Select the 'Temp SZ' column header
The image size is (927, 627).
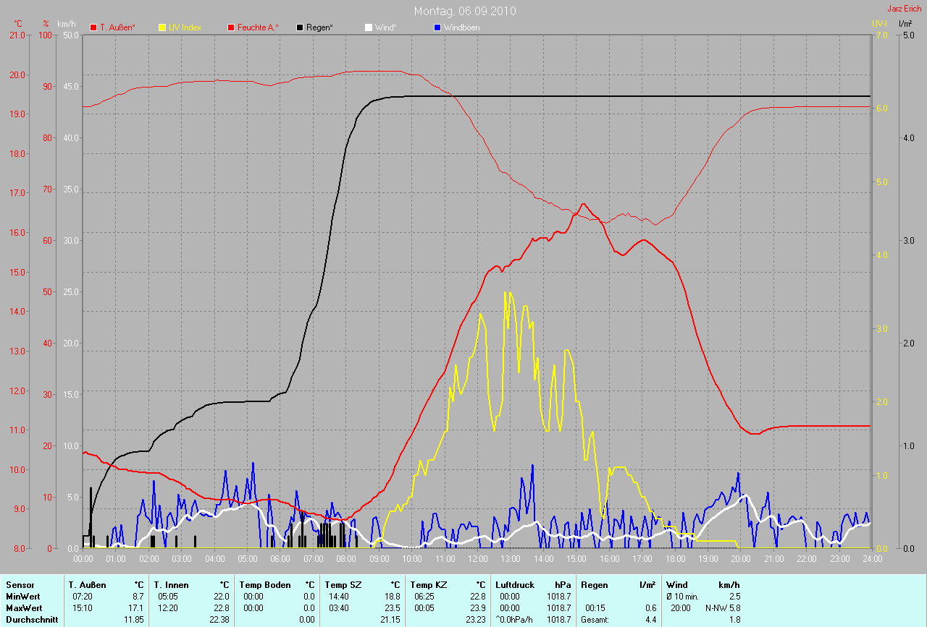(342, 584)
